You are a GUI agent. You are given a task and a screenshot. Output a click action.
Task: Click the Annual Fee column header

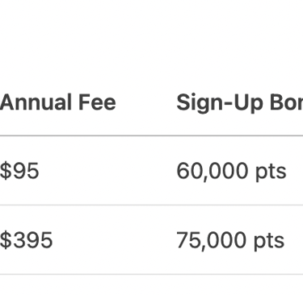tap(58, 102)
